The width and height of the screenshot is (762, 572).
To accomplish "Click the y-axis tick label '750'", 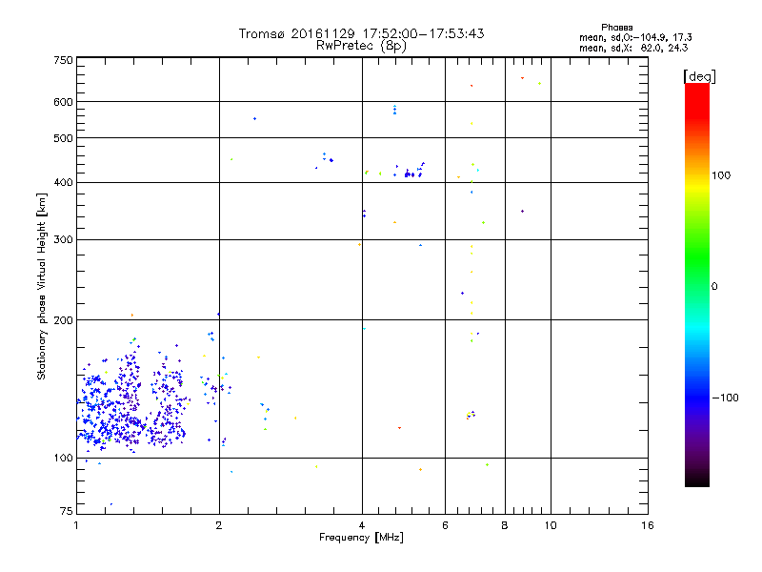I will click(63, 60).
